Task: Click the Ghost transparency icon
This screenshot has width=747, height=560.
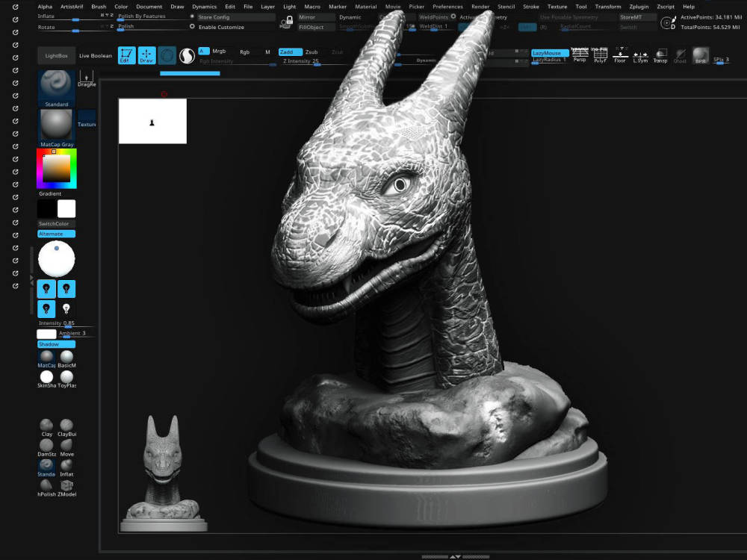Action: pyautogui.click(x=681, y=55)
